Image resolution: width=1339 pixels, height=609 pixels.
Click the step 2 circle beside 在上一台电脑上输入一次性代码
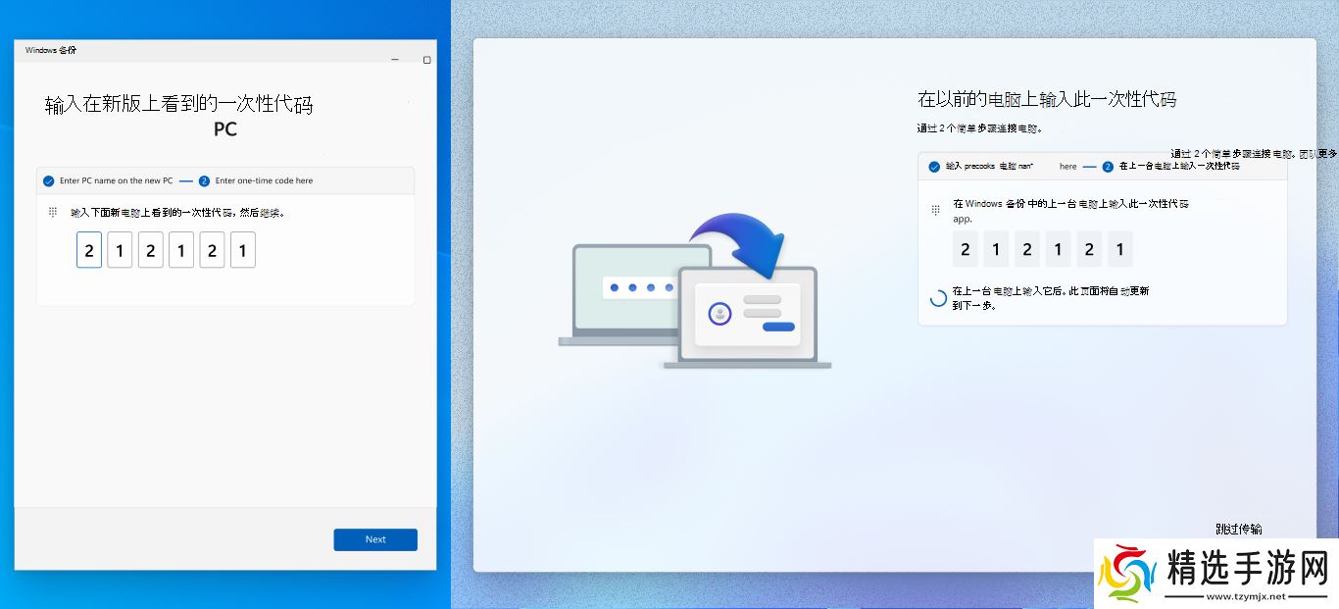tap(1108, 167)
